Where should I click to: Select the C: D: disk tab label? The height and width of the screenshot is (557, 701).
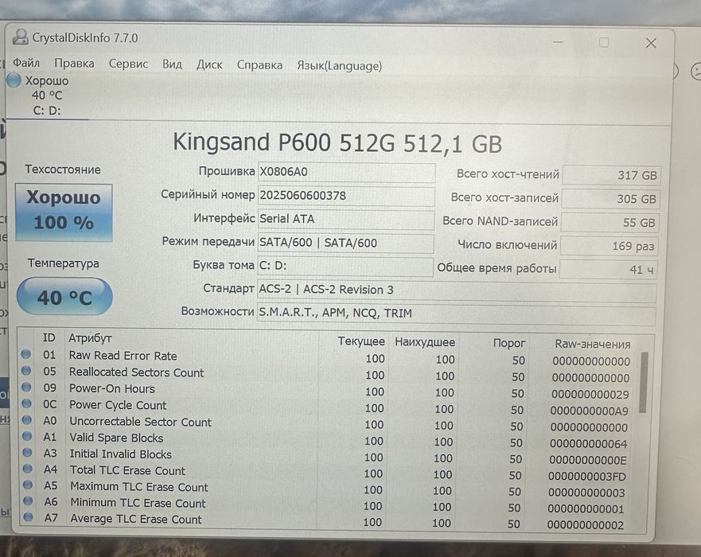(x=47, y=111)
